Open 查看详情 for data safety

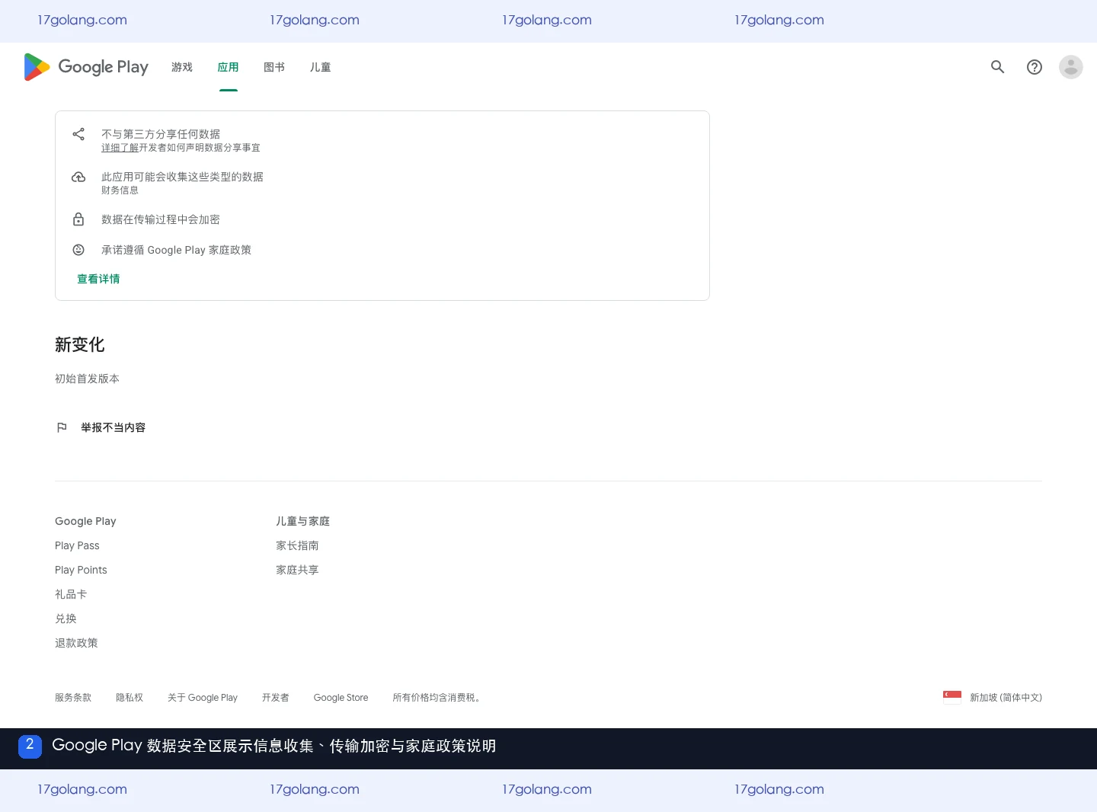pyautogui.click(x=98, y=279)
